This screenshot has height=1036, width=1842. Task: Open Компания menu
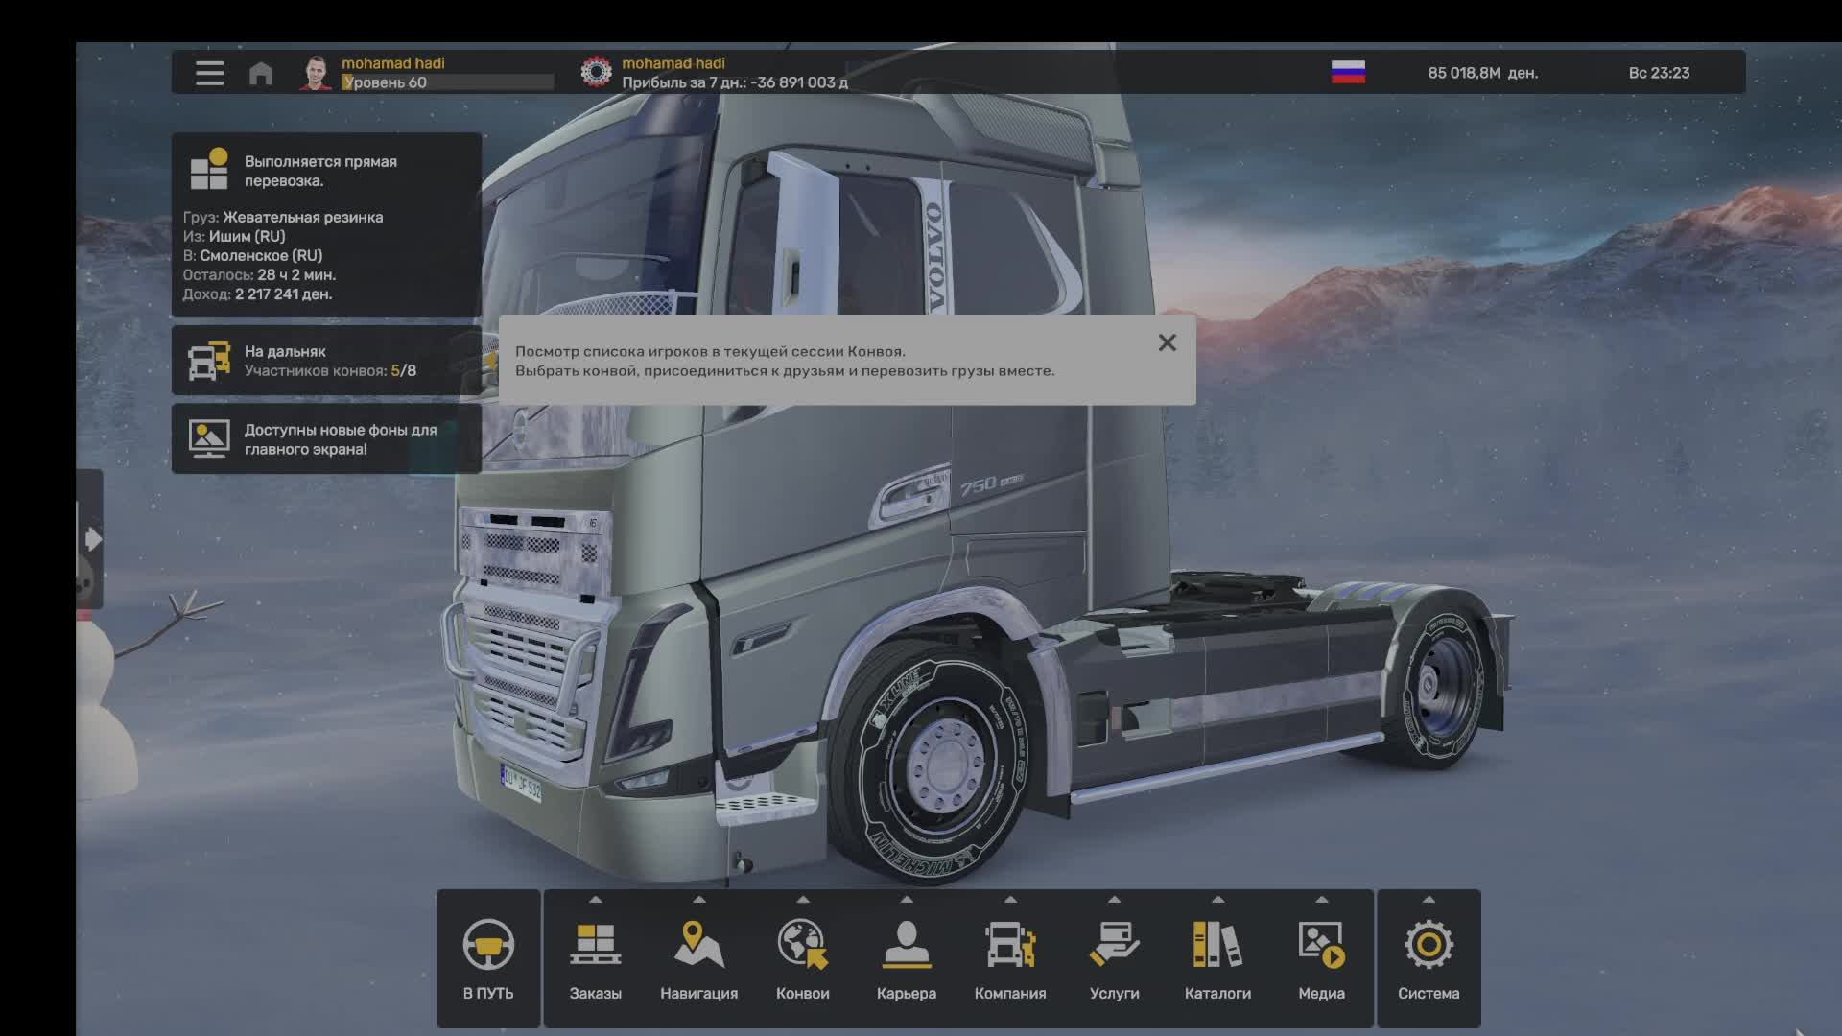[1010, 958]
